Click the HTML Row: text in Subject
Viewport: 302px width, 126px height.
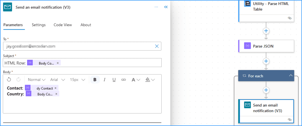coord(15,63)
